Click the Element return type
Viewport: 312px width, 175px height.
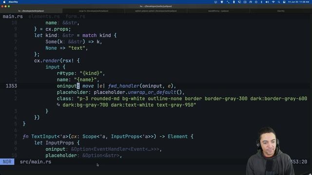coord(177,137)
